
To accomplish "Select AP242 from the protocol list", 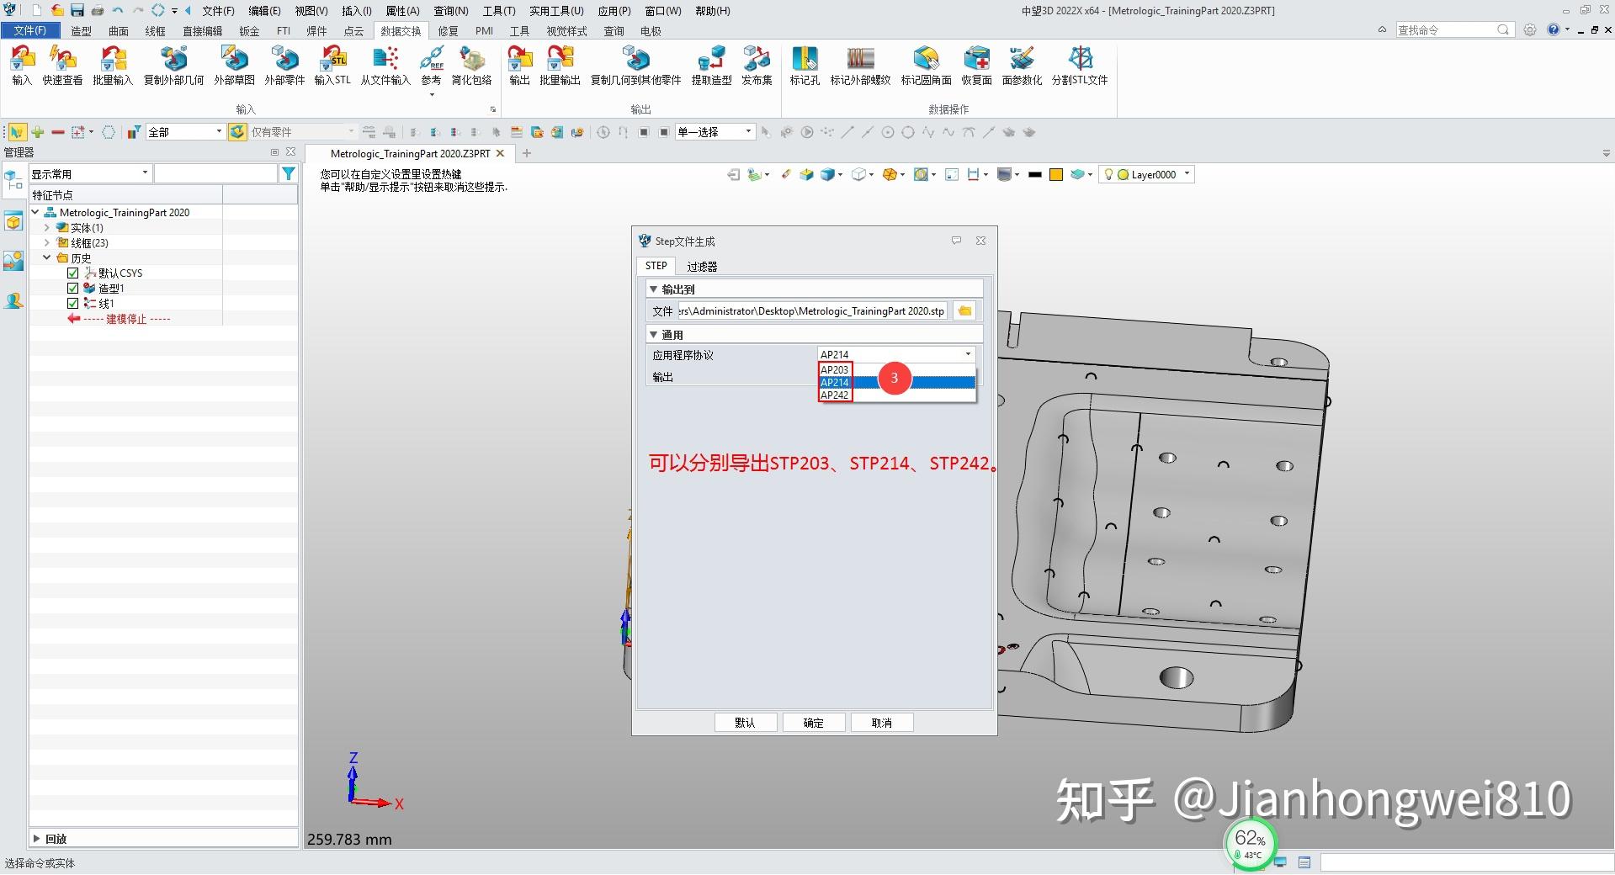I will click(x=835, y=395).
